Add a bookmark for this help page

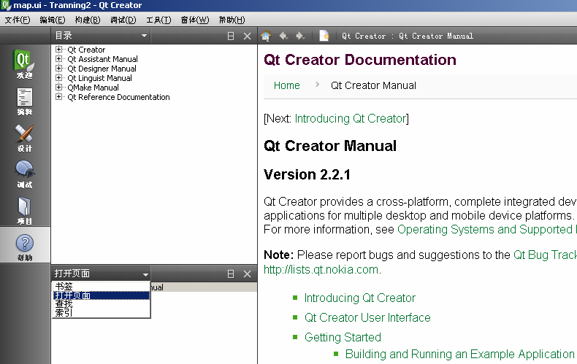coord(324,36)
